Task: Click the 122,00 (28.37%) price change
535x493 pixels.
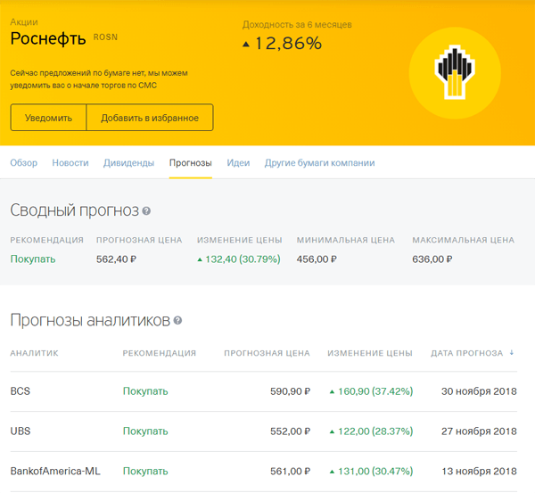Action: tap(371, 431)
